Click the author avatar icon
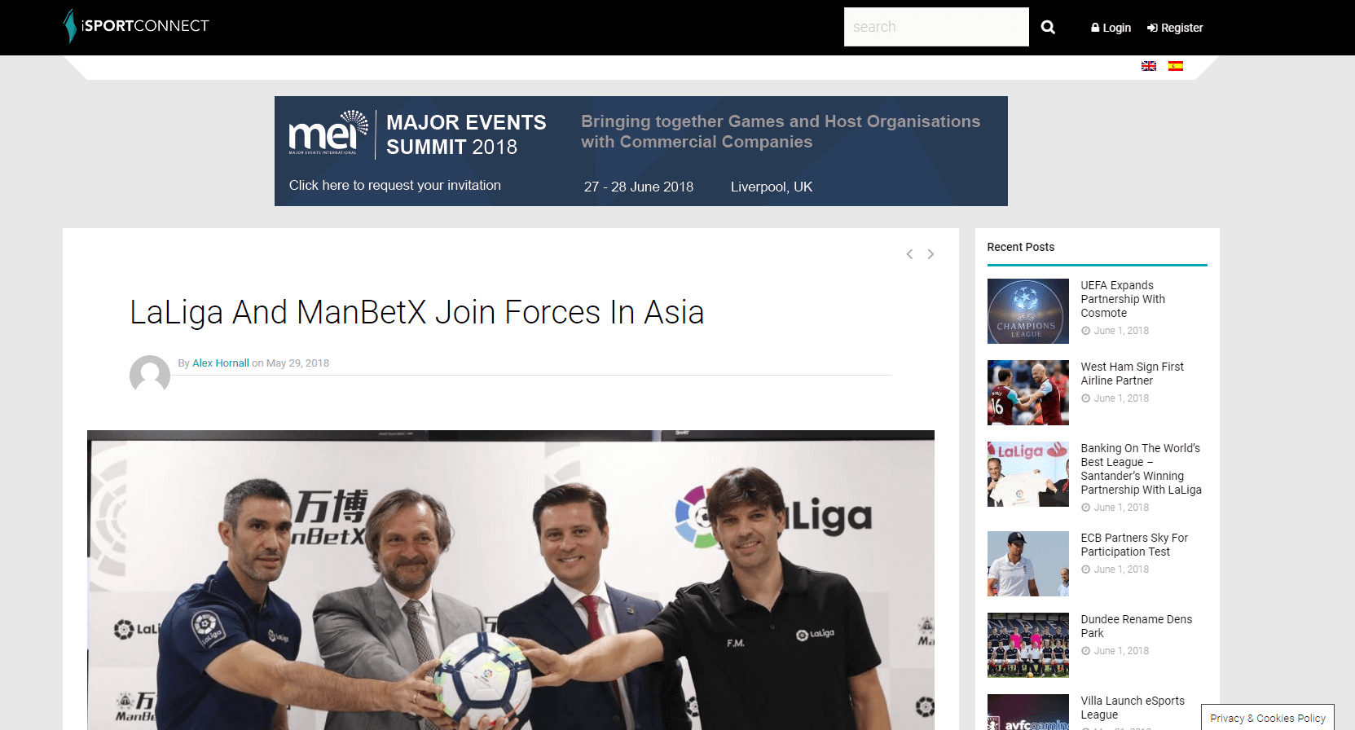Image resolution: width=1355 pixels, height=730 pixels. tap(150, 375)
